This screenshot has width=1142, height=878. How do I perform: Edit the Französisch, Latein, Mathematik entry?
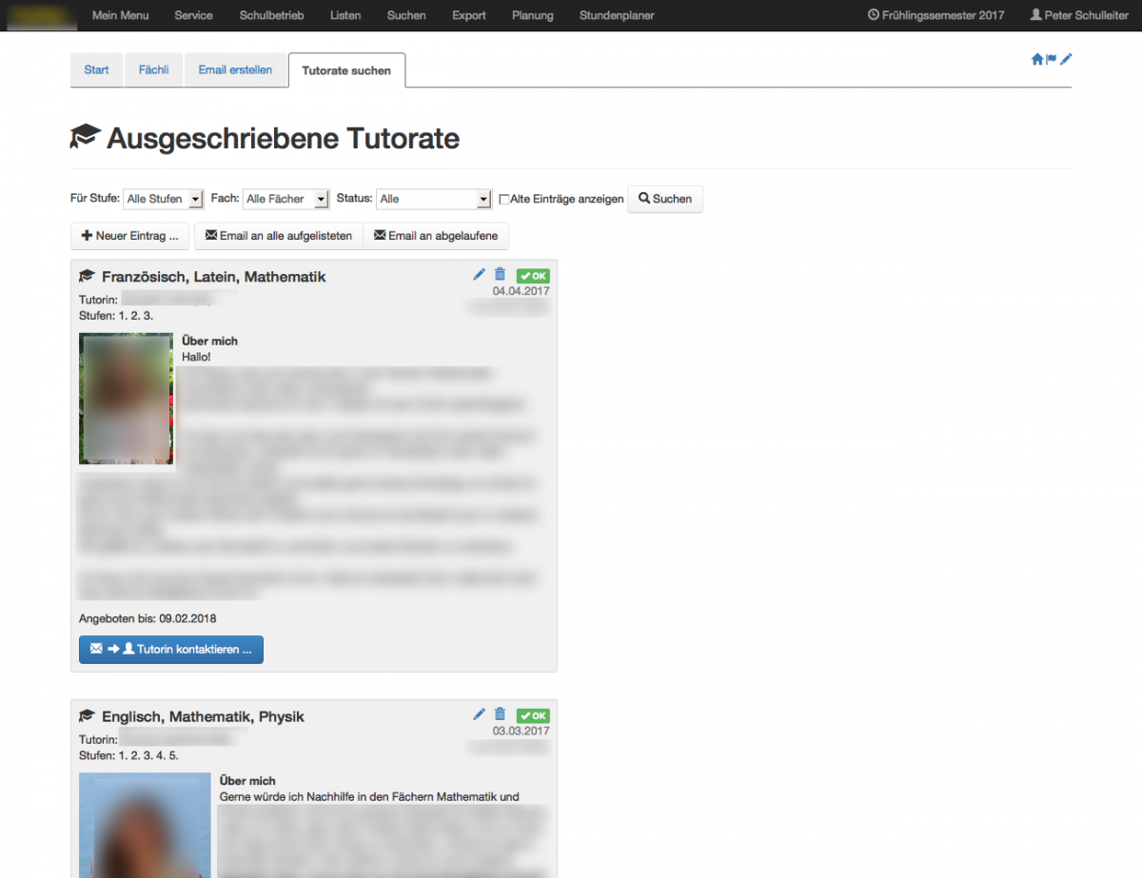point(480,275)
